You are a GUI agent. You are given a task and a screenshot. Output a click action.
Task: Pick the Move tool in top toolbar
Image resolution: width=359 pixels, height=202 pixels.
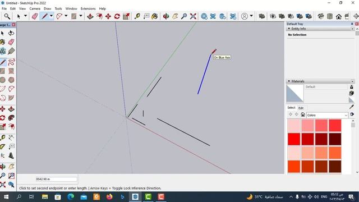point(108,16)
